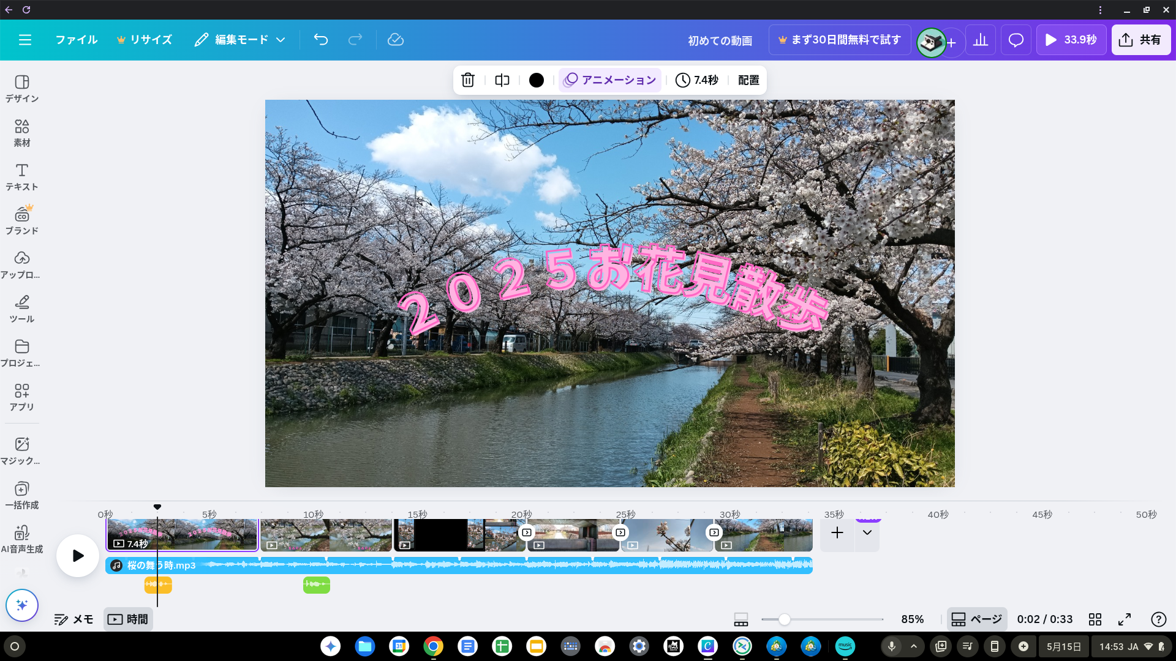The width and height of the screenshot is (1176, 661).
Task: Open the hamburger main menu
Action: pos(25,40)
